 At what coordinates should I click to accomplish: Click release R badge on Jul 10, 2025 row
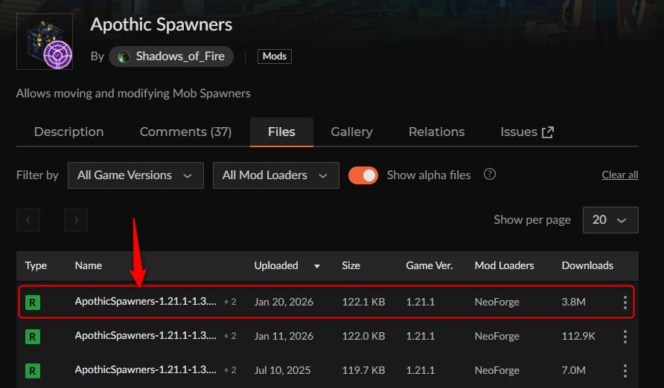point(33,371)
